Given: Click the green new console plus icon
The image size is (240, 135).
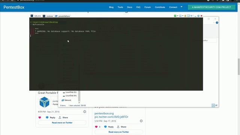Looking at the screenshot, I should pos(175,16).
